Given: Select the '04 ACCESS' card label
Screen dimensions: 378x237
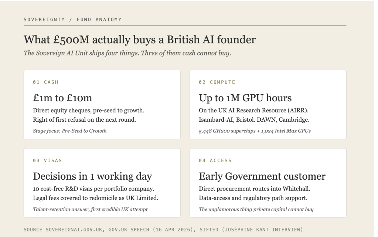Looking at the screenshot, I should (x=215, y=160).
